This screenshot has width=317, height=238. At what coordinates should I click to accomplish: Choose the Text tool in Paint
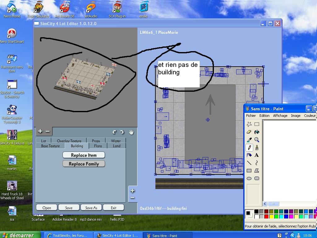(x=257, y=155)
